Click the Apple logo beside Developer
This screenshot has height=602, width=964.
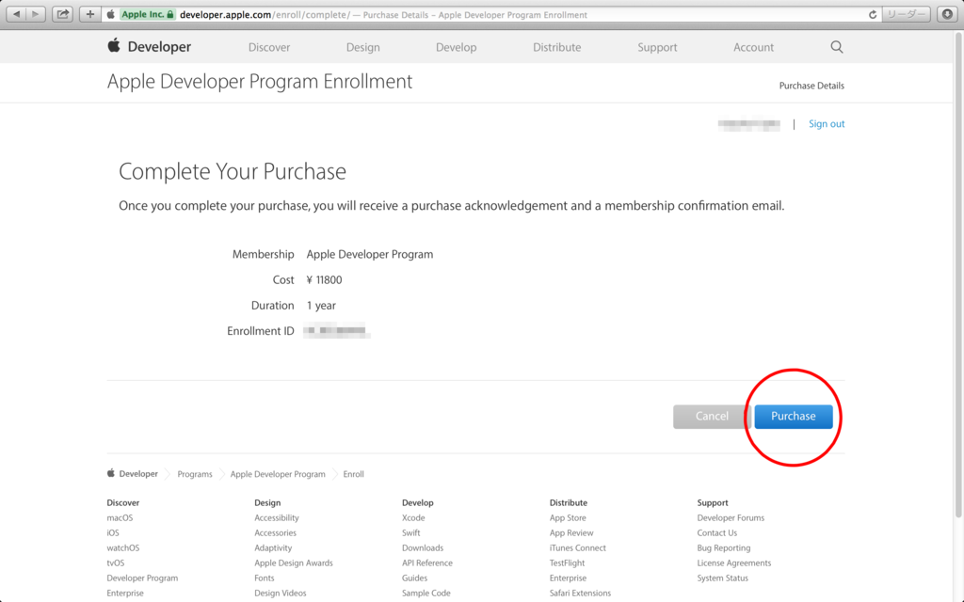coord(114,46)
